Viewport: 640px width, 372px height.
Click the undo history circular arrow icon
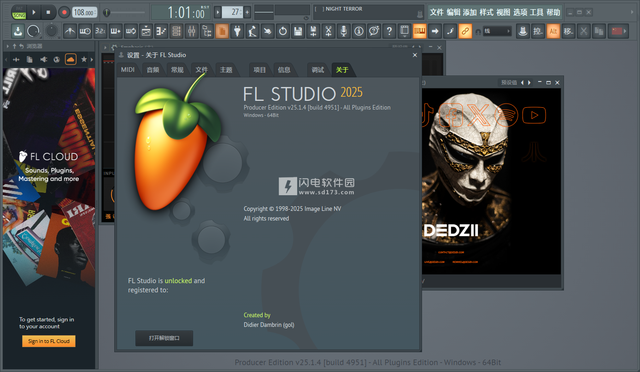point(283,31)
